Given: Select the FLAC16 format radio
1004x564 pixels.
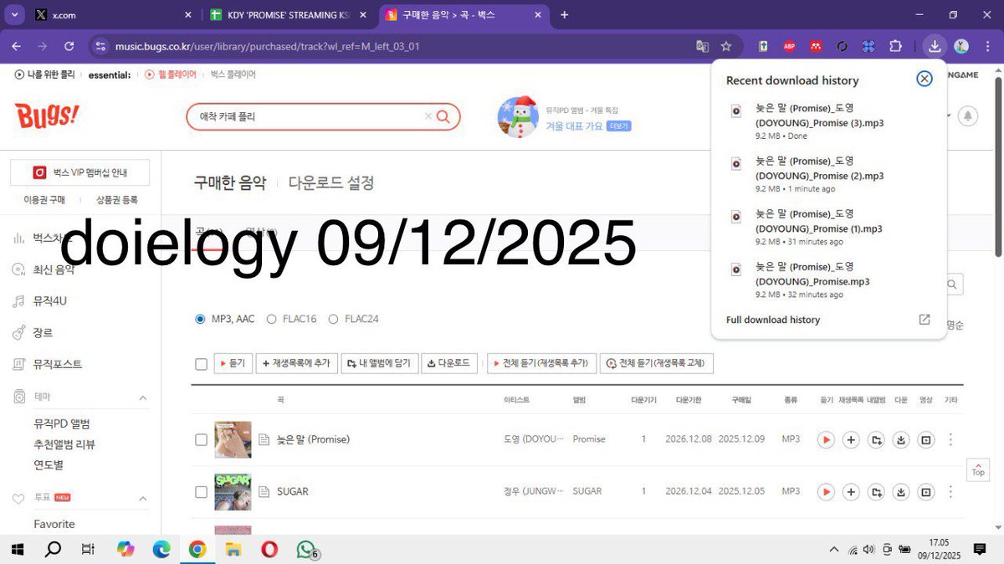Looking at the screenshot, I should coord(271,319).
